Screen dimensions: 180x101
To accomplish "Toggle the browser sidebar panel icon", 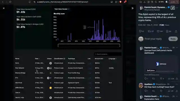I will [148, 2].
